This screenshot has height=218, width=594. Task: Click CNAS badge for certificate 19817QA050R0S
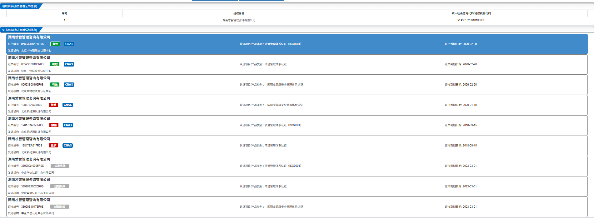(x=68, y=125)
